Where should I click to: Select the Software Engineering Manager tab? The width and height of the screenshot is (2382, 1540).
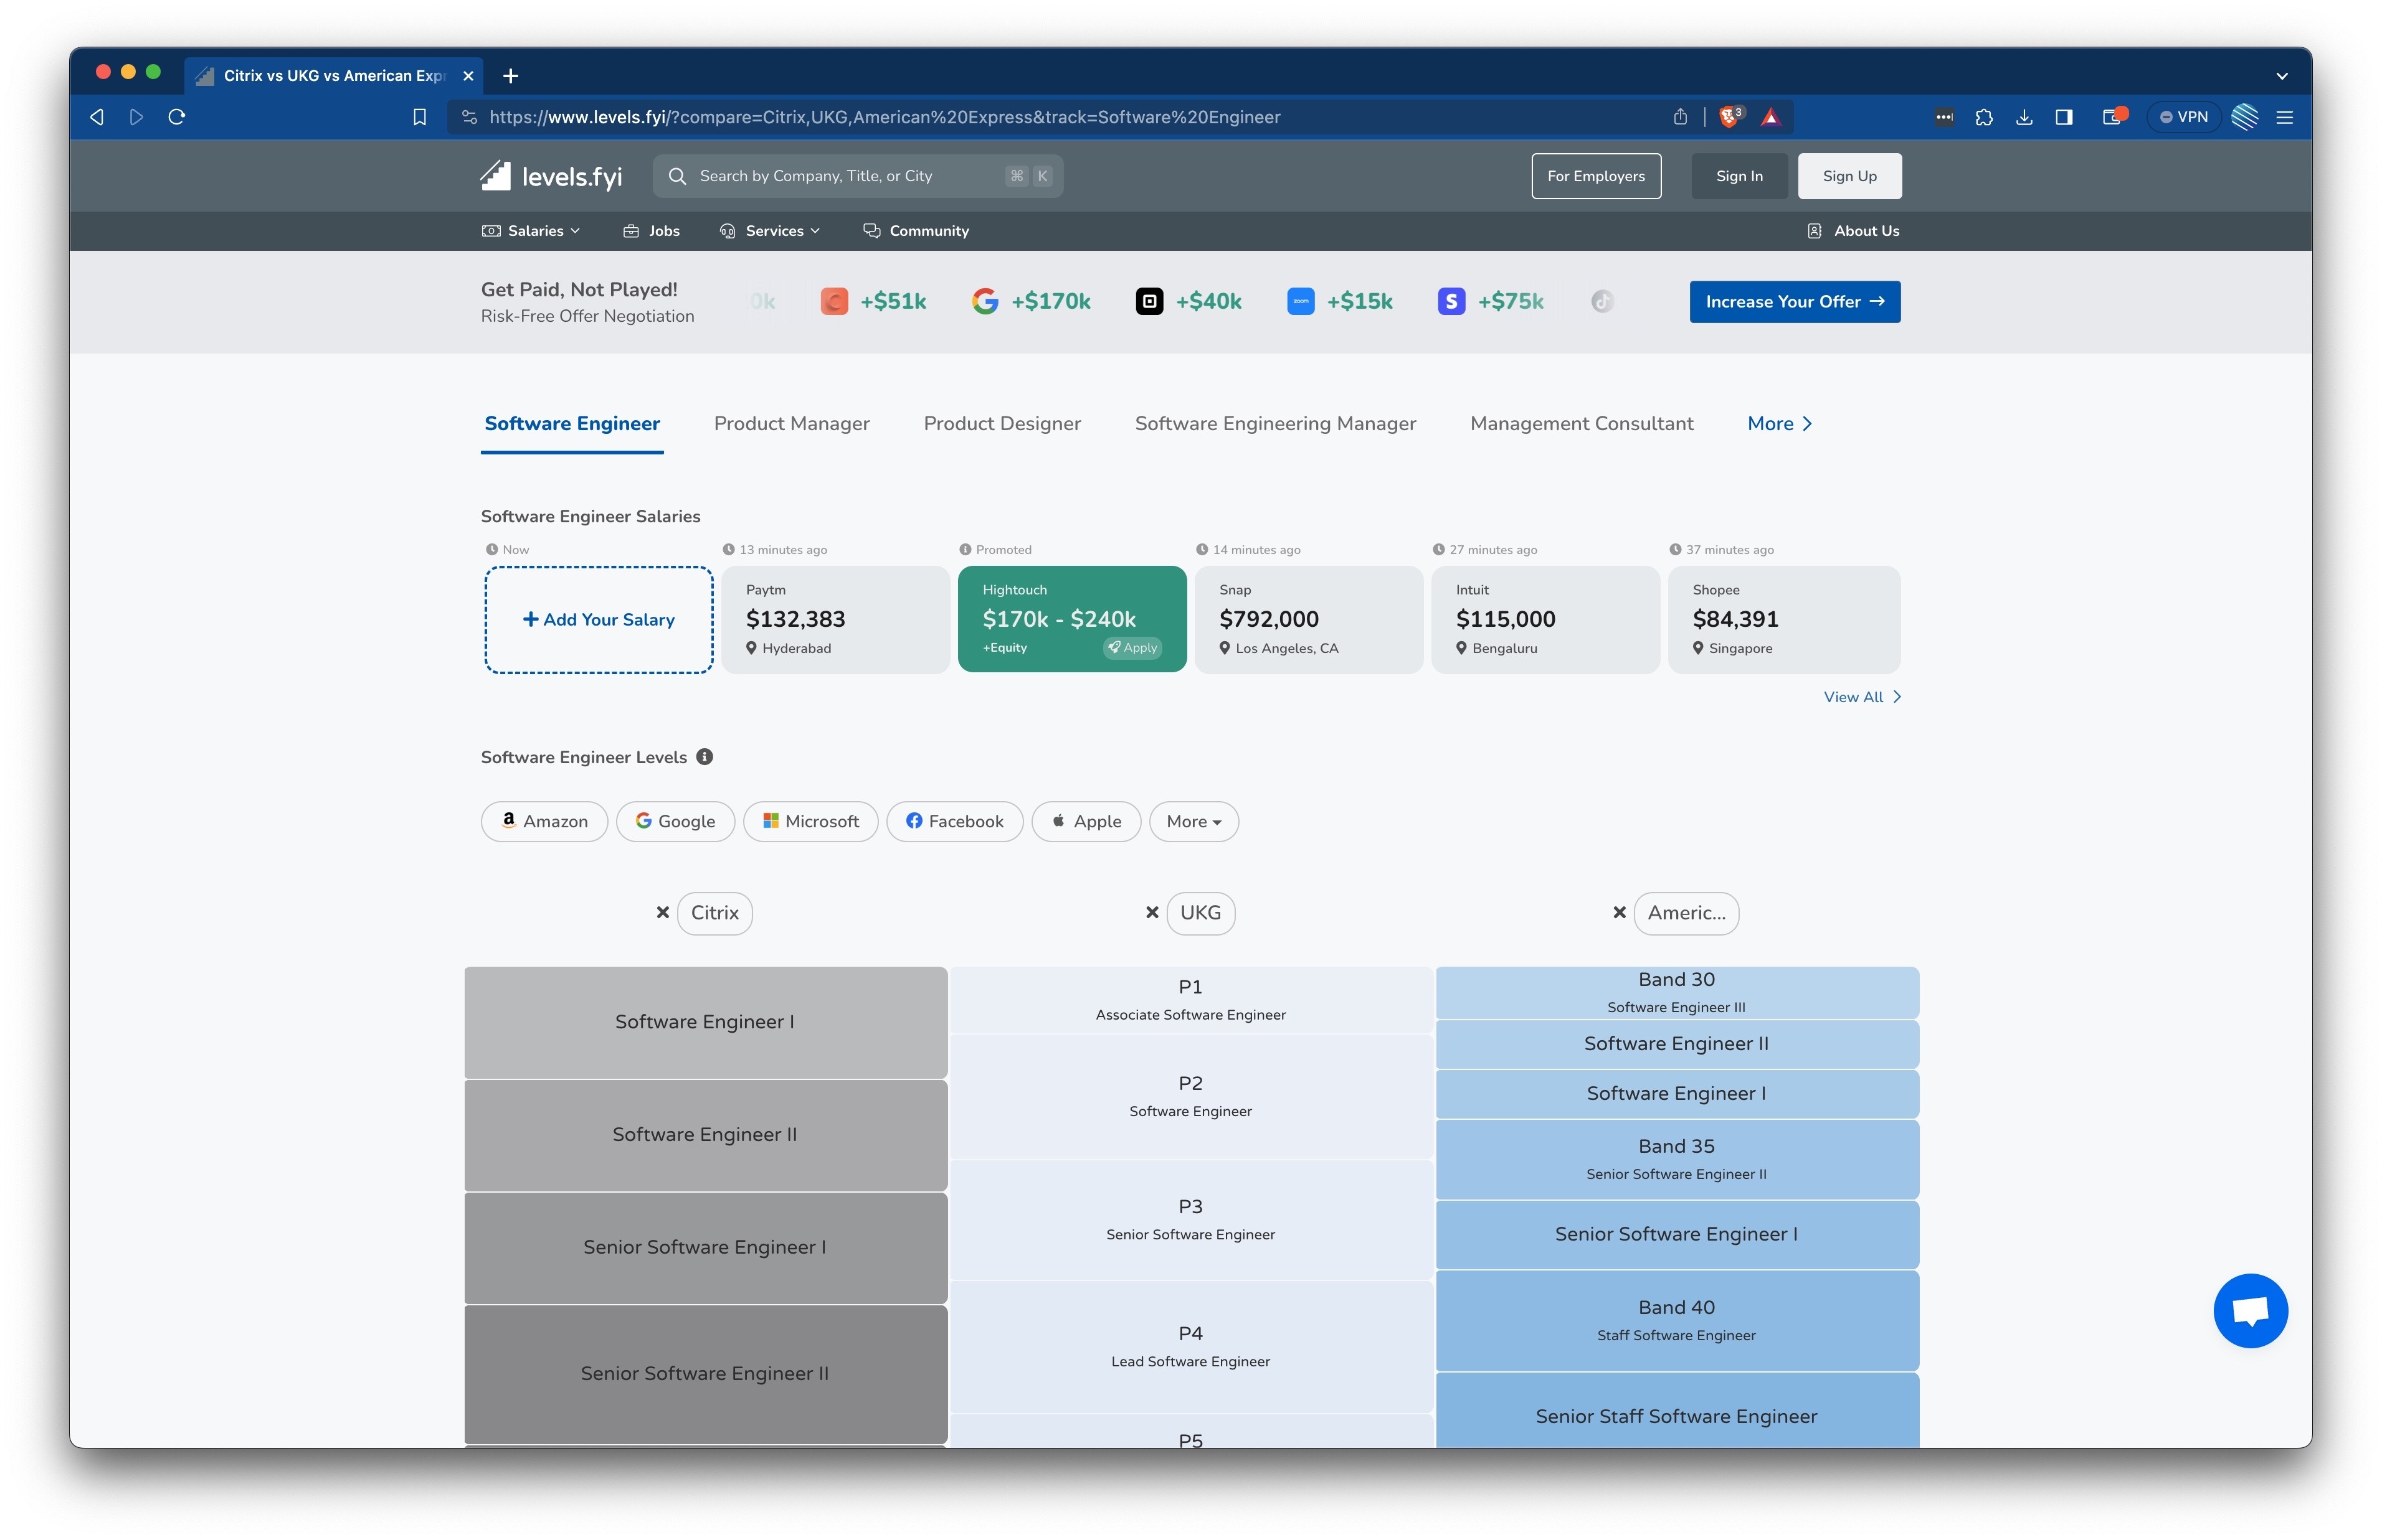pos(1274,424)
